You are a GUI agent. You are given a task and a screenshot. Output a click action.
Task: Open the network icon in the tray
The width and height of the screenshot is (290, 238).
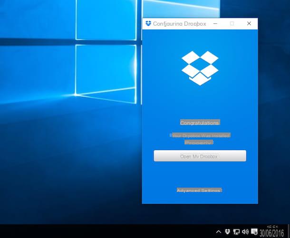click(x=236, y=232)
